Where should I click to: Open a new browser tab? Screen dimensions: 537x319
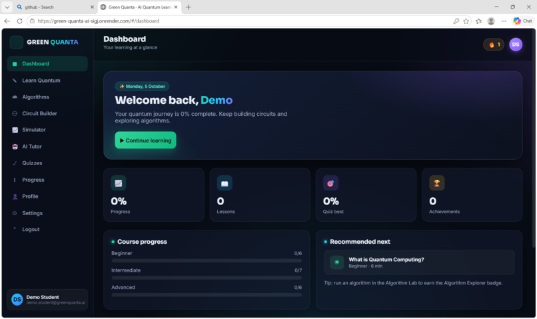click(188, 7)
